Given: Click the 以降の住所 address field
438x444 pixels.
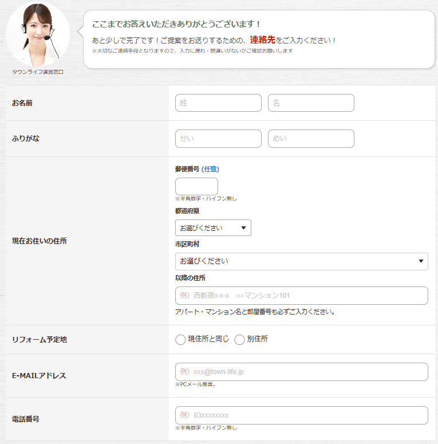Looking at the screenshot, I should [x=301, y=296].
